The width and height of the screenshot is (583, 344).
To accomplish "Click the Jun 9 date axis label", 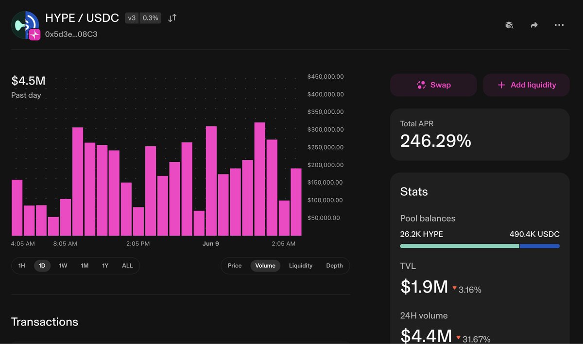I will pyautogui.click(x=211, y=243).
